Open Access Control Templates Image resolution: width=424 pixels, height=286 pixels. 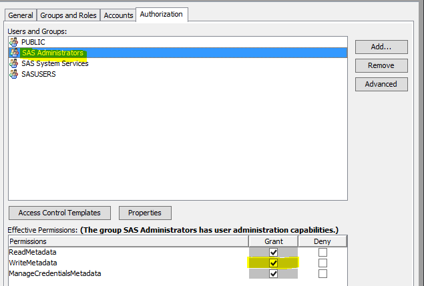click(59, 213)
